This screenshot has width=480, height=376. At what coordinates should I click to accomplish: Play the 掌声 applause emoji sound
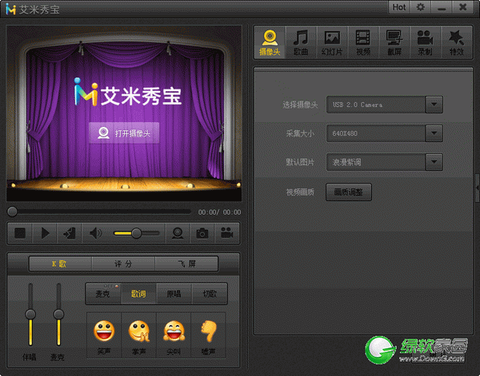pyautogui.click(x=139, y=335)
